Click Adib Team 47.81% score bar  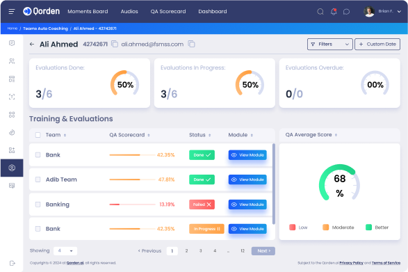click(133, 179)
